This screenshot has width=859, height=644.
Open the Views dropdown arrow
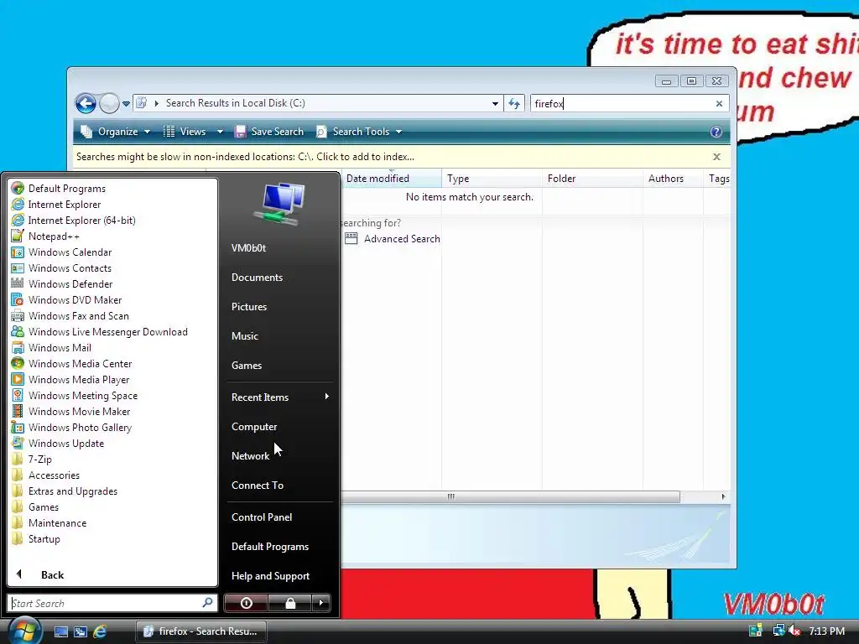pyautogui.click(x=220, y=132)
